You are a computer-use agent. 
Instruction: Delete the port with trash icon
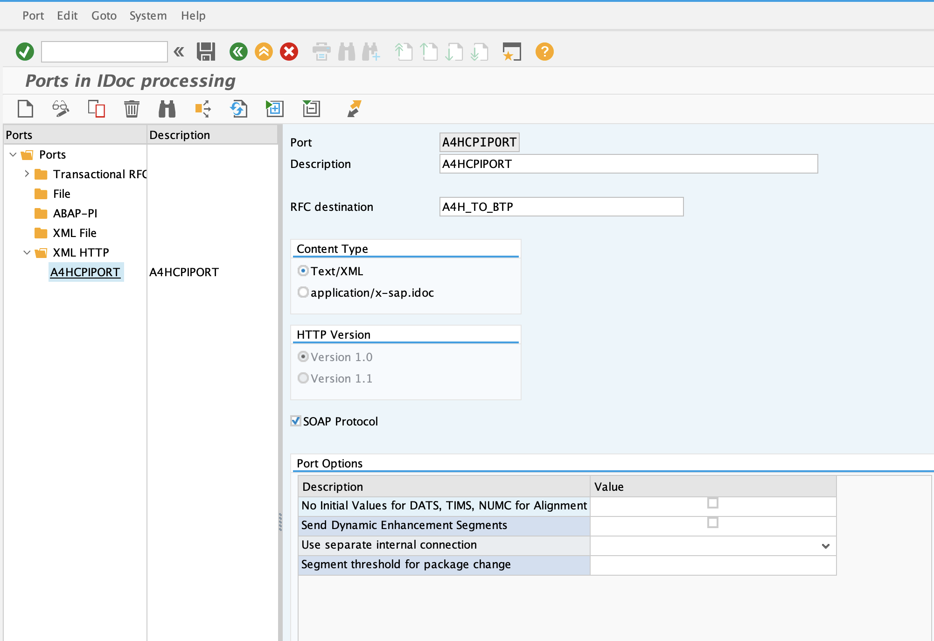(x=132, y=109)
